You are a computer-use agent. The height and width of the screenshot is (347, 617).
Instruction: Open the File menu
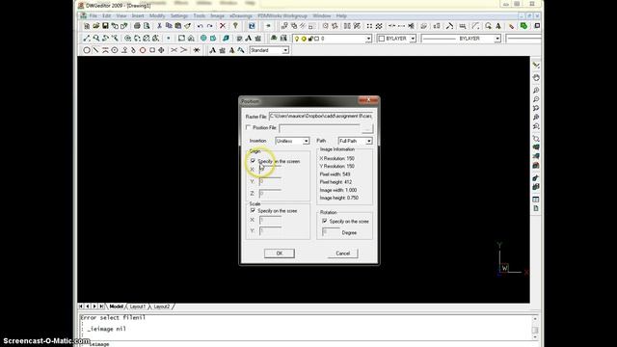94,15
